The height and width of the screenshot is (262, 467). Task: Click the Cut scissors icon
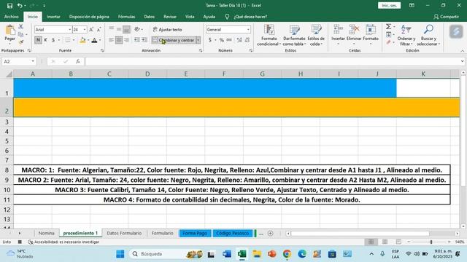coord(21,27)
